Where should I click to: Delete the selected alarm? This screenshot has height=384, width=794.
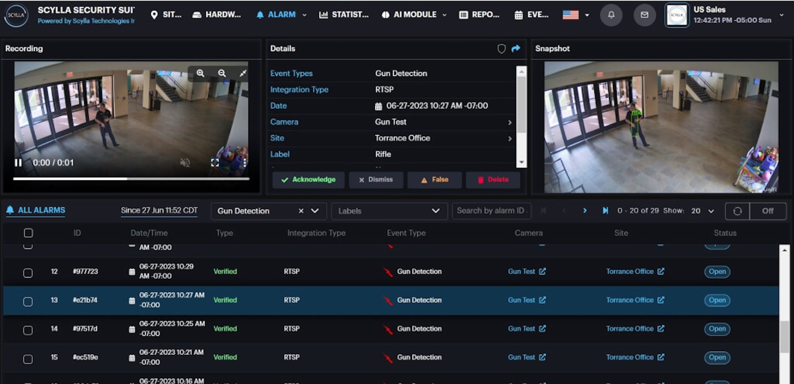click(493, 180)
